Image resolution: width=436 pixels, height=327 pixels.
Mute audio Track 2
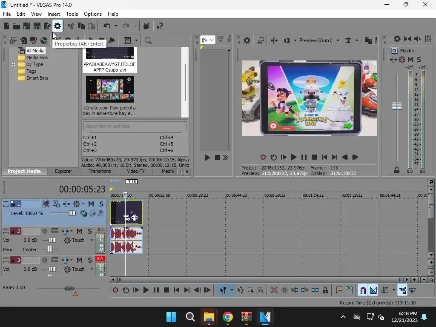click(80, 231)
